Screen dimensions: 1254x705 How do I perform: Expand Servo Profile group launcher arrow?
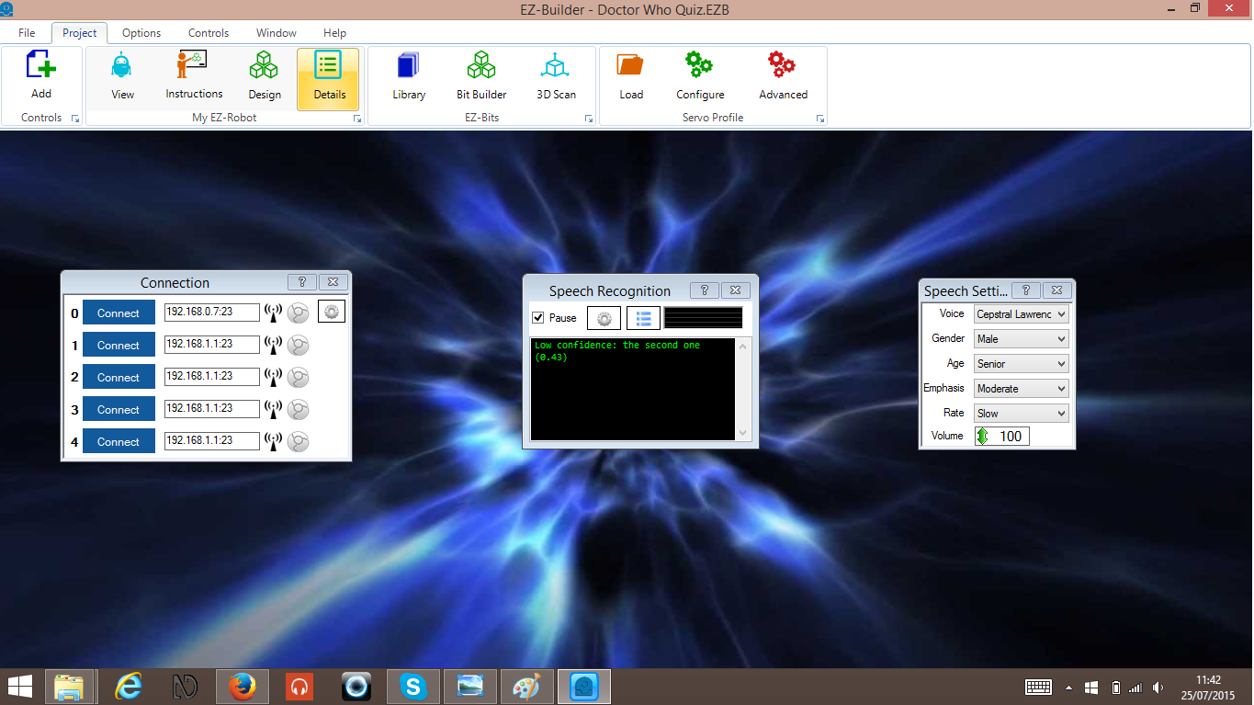820,119
